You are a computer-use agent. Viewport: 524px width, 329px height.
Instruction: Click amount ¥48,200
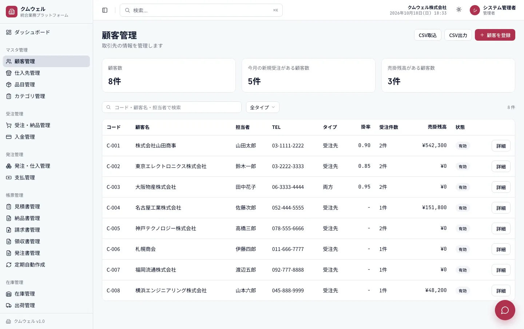[436, 290]
